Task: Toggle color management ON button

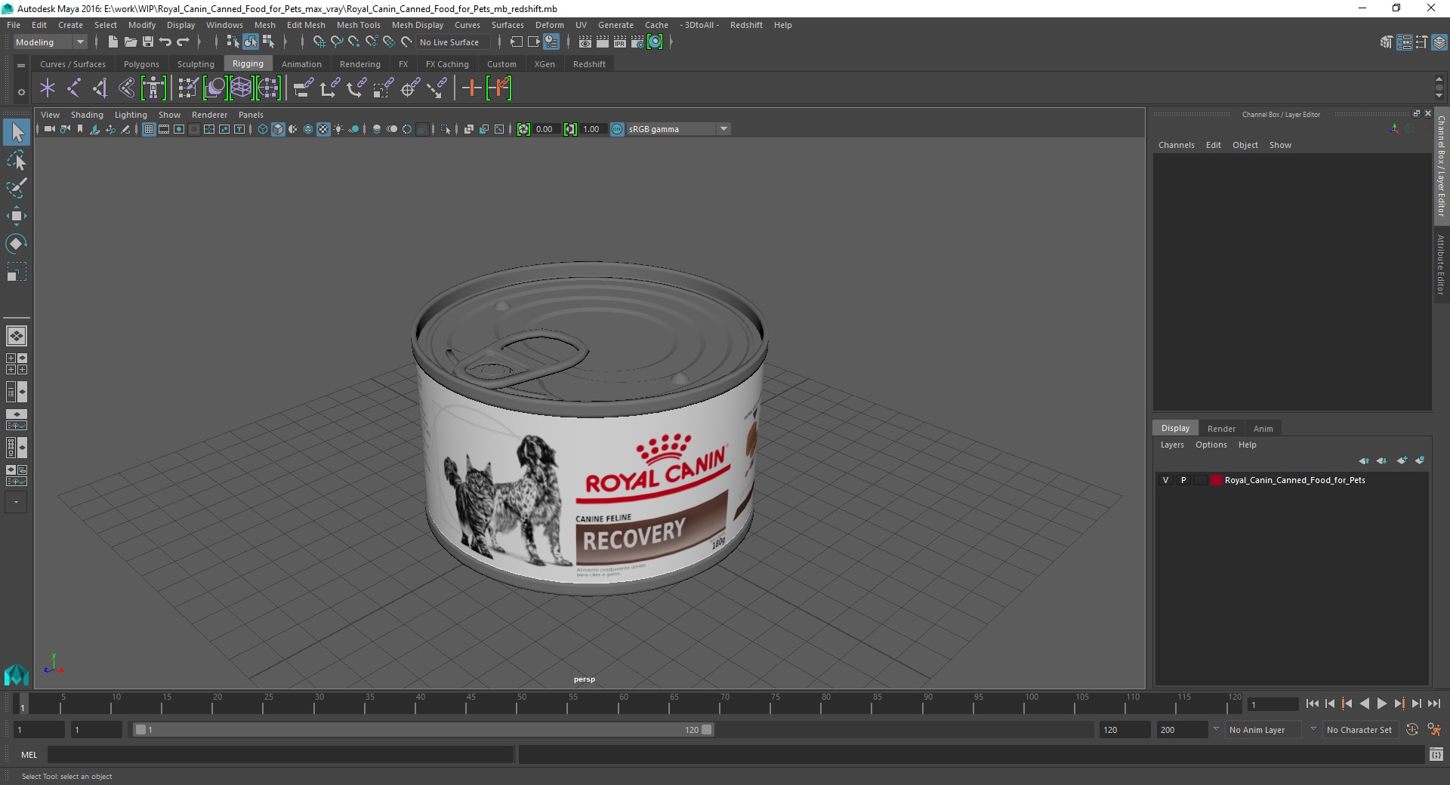Action: pos(617,129)
